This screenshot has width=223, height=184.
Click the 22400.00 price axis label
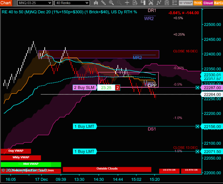pos(212,54)
